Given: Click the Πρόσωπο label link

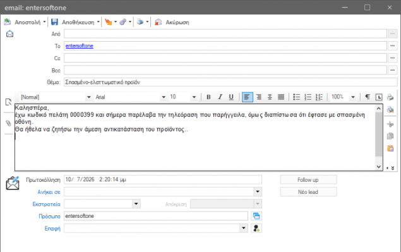Looking at the screenshot, I should [49, 216].
